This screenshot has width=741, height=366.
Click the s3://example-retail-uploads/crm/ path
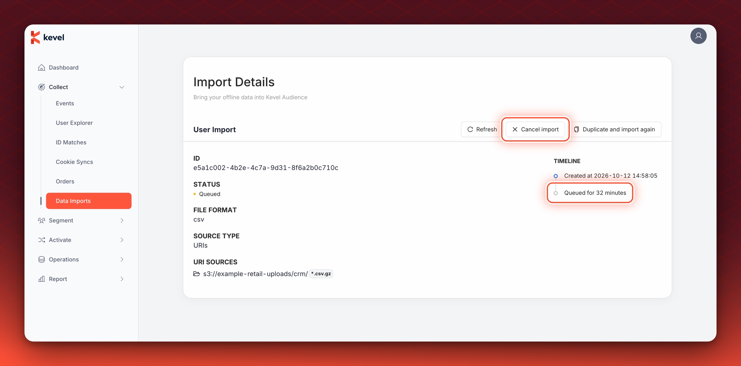click(255, 274)
